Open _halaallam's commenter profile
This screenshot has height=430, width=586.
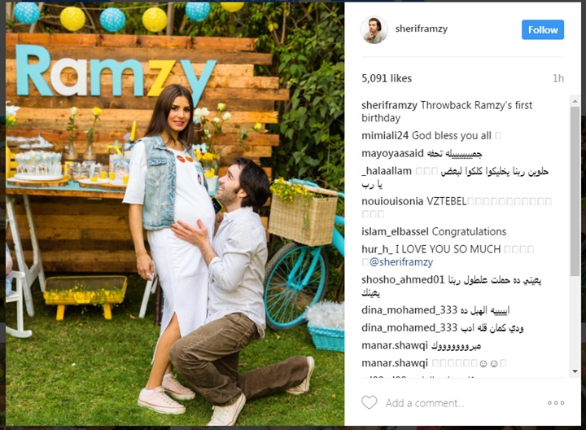pos(387,171)
